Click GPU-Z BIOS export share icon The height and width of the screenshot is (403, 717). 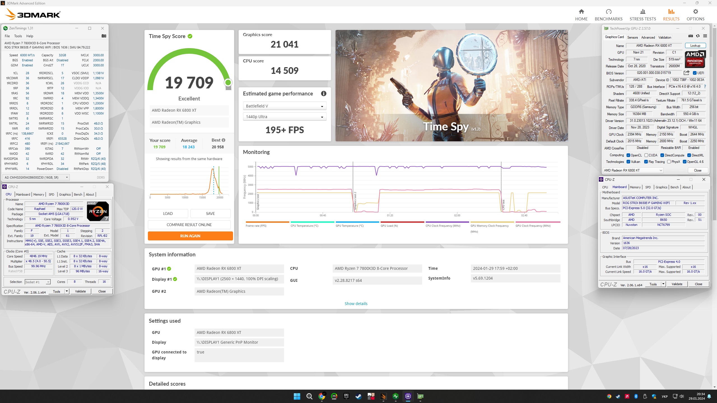click(686, 73)
